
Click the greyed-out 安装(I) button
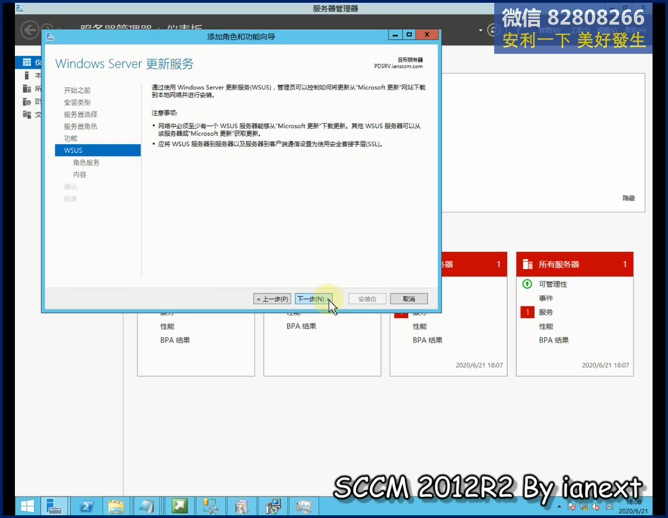tap(367, 299)
